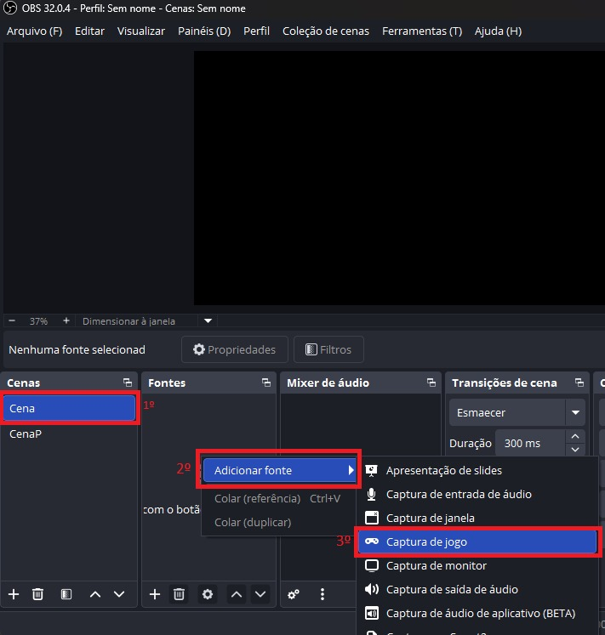Add a new scene with plus icon
Image resolution: width=605 pixels, height=635 pixels.
point(14,594)
